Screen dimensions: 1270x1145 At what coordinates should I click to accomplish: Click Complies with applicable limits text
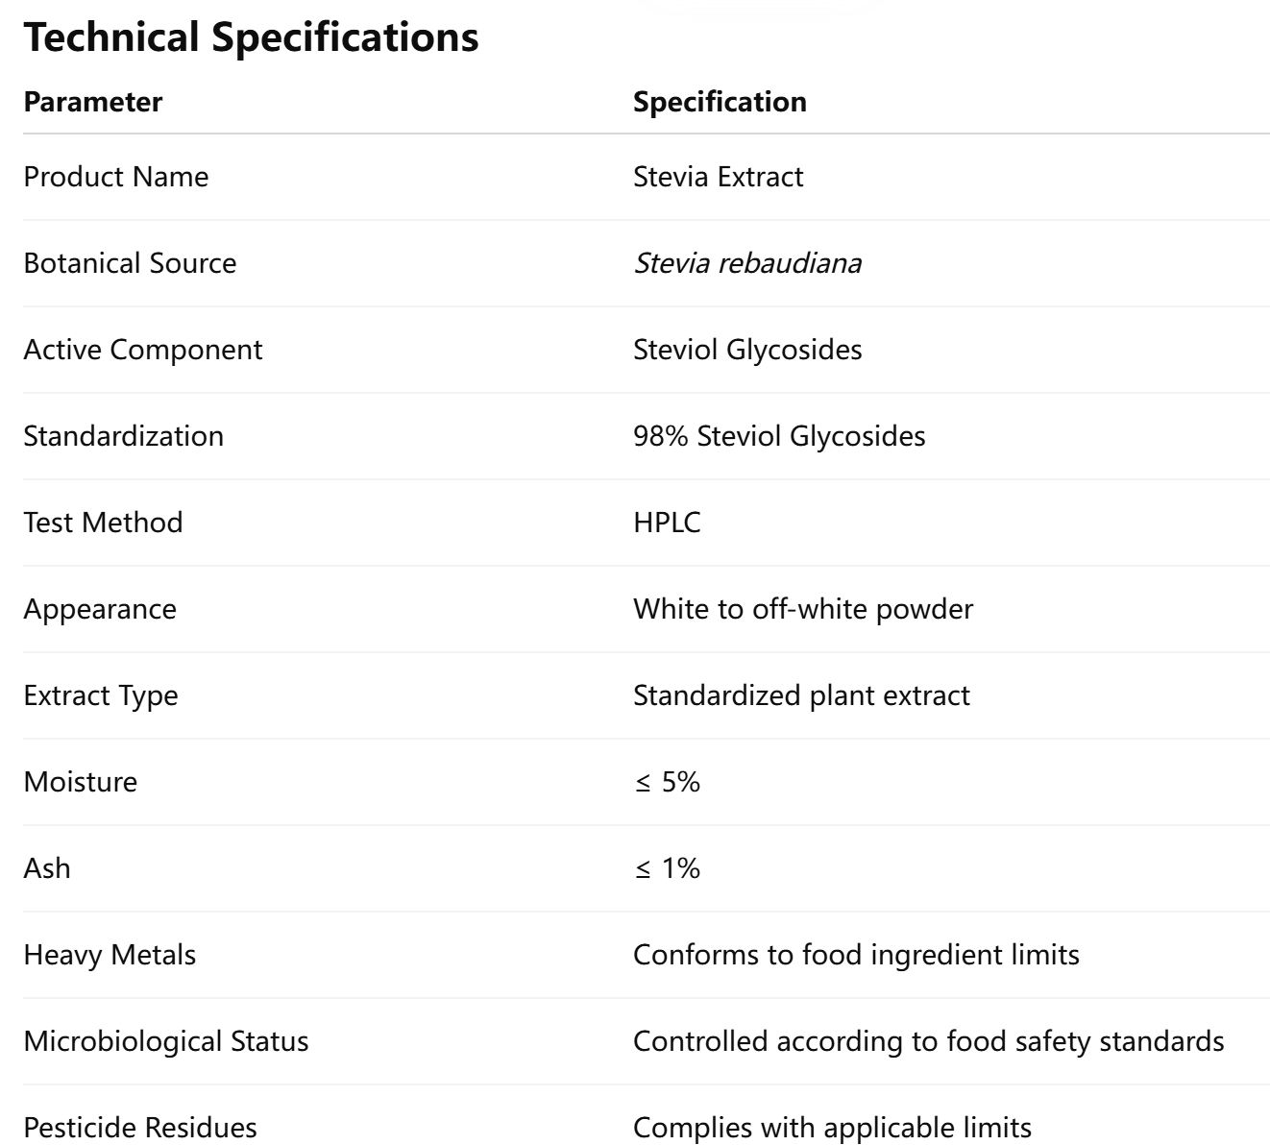pos(832,1127)
